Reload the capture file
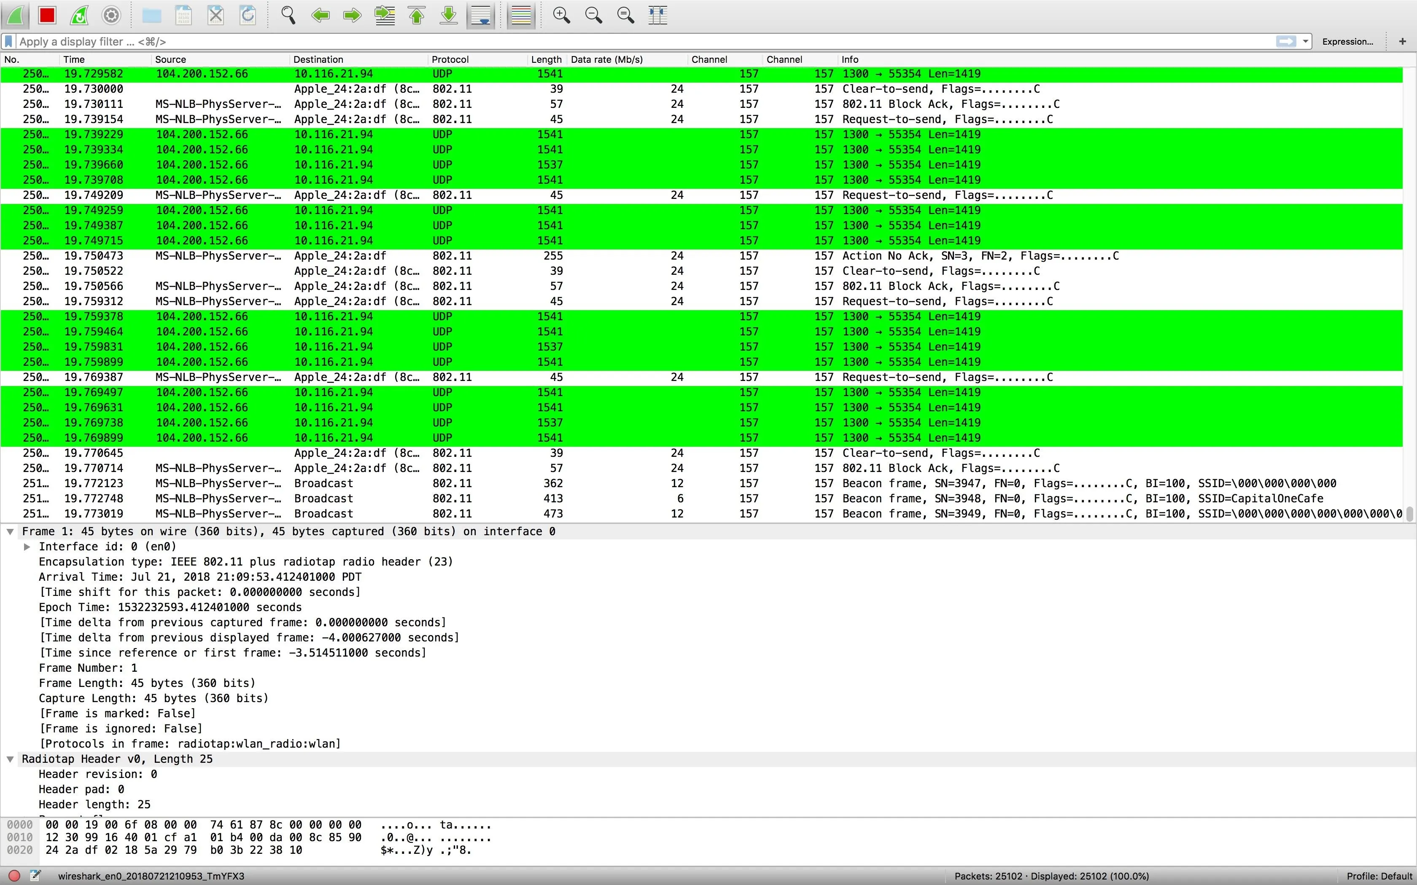The height and width of the screenshot is (885, 1417). (248, 15)
